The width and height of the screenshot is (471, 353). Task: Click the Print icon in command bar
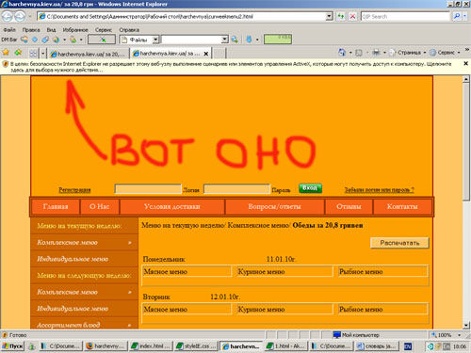pyautogui.click(x=376, y=53)
